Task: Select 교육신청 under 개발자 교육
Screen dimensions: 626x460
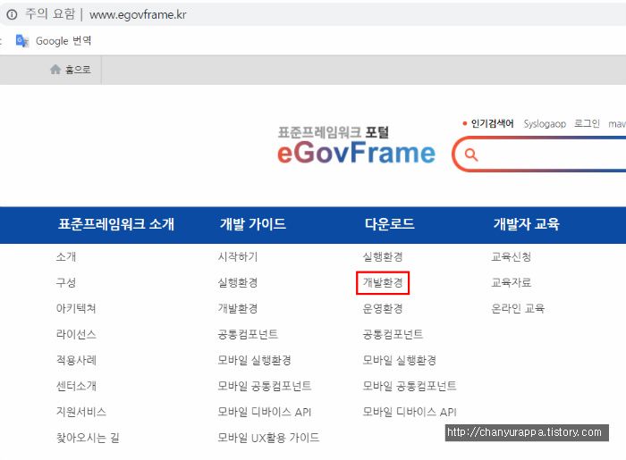Action: pos(511,256)
